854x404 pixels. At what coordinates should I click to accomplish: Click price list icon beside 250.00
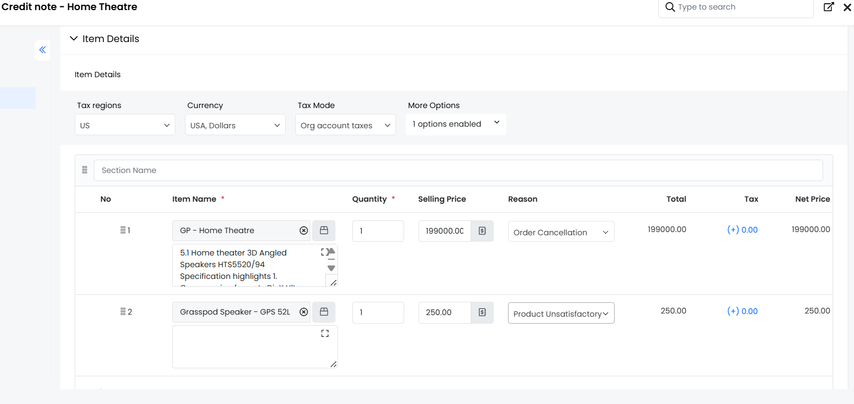tap(482, 312)
